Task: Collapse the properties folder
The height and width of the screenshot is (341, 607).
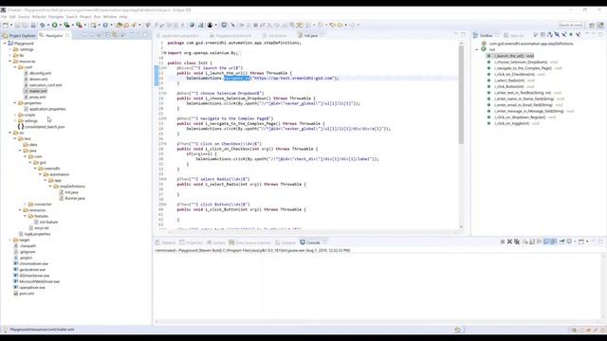Action: [x=15, y=103]
